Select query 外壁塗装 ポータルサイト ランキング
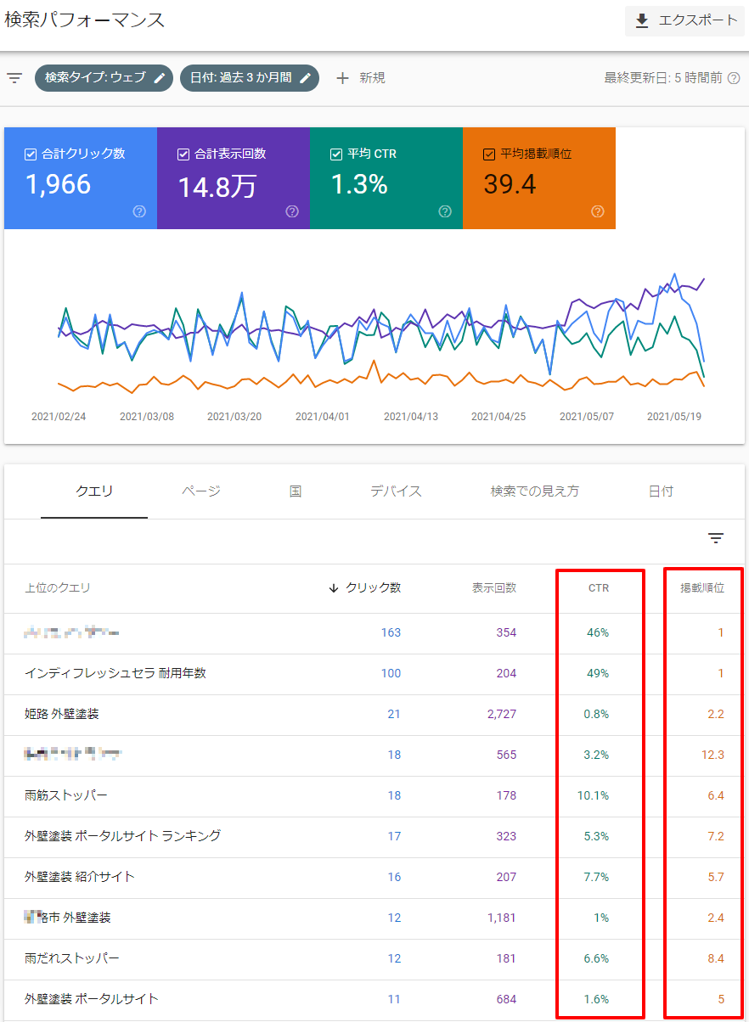 pos(123,836)
